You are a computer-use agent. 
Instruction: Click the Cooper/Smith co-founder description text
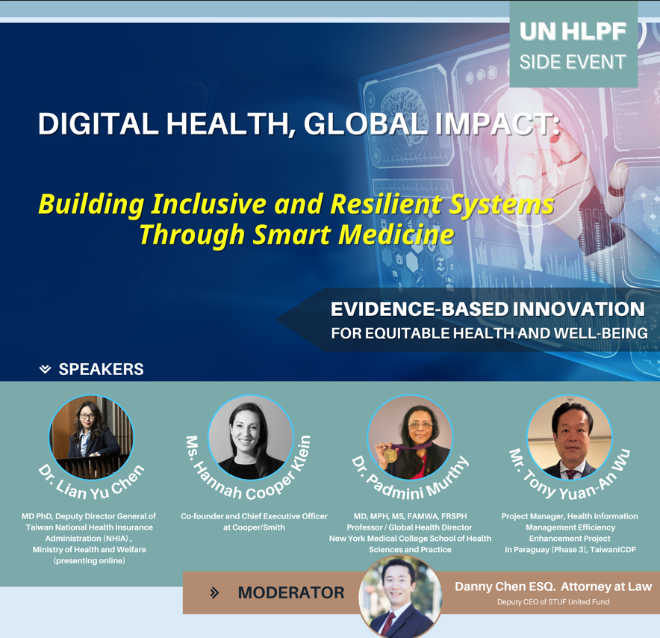click(254, 521)
